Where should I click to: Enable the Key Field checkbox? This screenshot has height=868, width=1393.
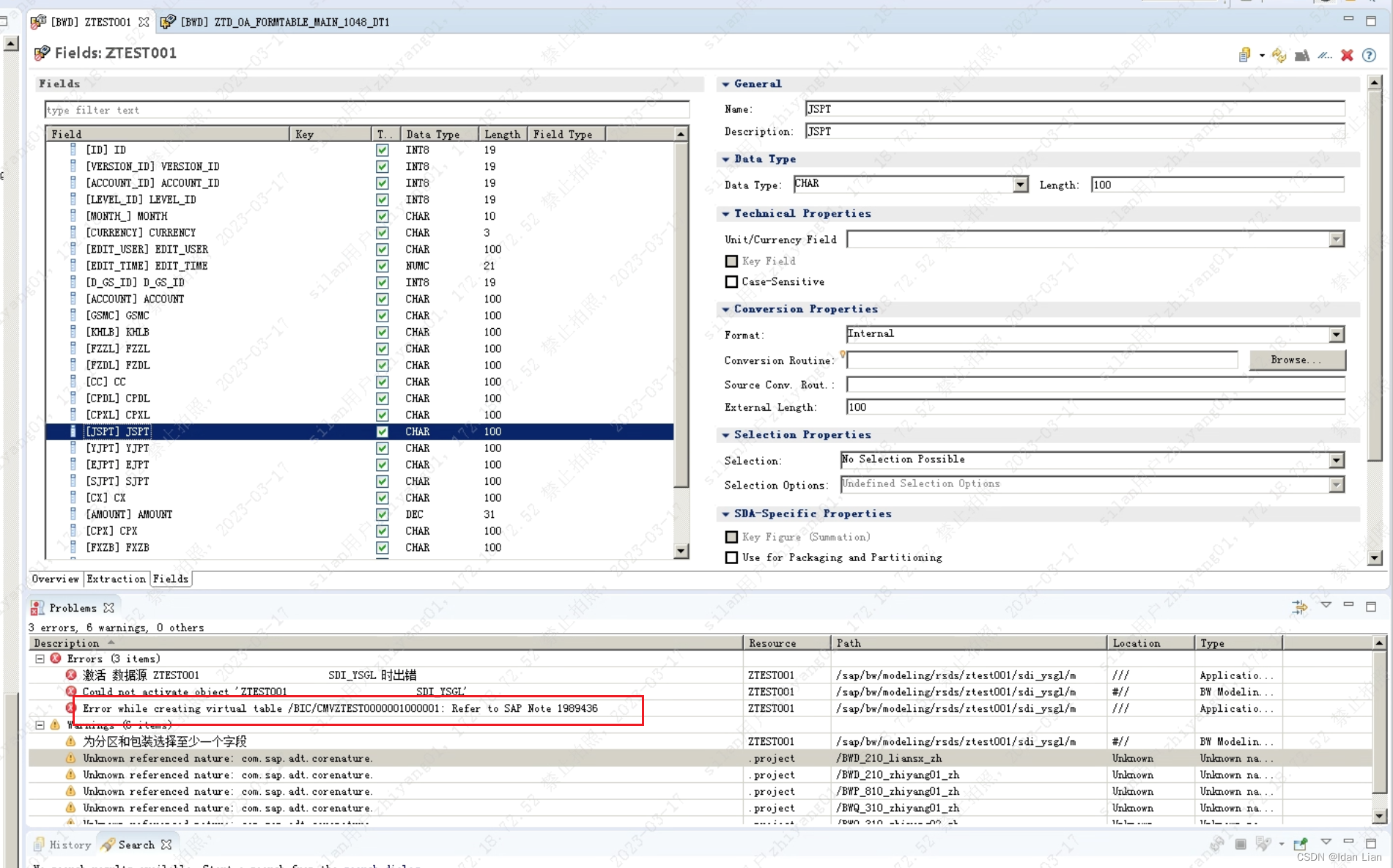pyautogui.click(x=731, y=261)
